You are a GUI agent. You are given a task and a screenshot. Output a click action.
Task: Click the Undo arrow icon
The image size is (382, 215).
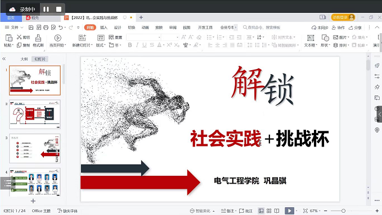[x=61, y=28]
